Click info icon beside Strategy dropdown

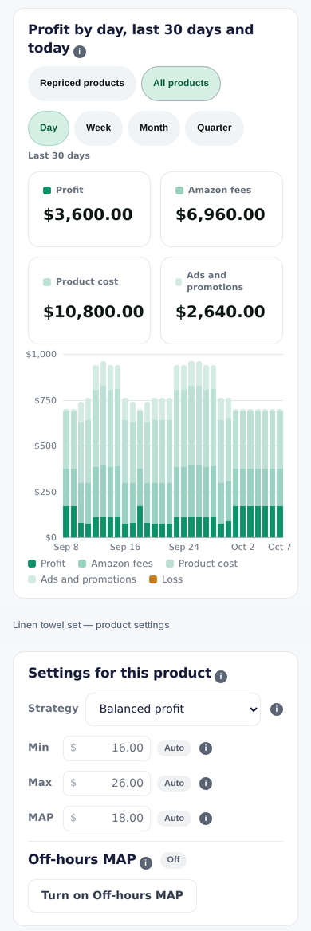(277, 709)
